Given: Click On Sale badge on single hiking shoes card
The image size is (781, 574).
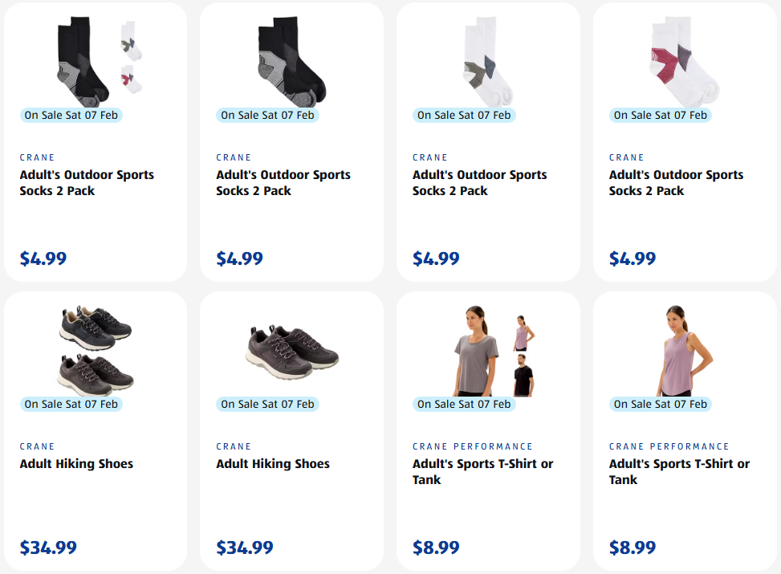Looking at the screenshot, I should (267, 404).
